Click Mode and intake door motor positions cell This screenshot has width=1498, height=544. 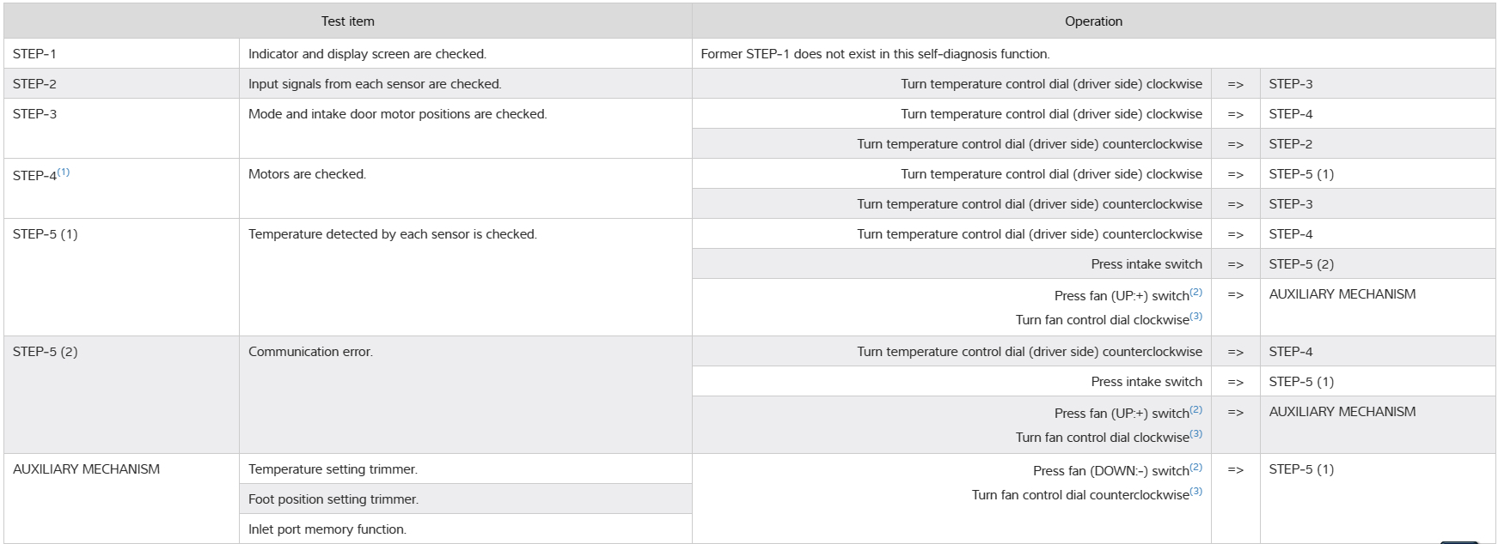pos(397,114)
